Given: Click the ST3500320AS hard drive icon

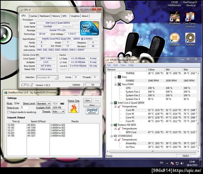Looking at the screenshot, I should (115, 136).
